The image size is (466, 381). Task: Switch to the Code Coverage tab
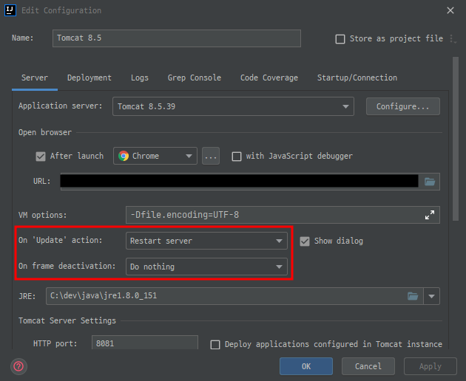(x=269, y=78)
